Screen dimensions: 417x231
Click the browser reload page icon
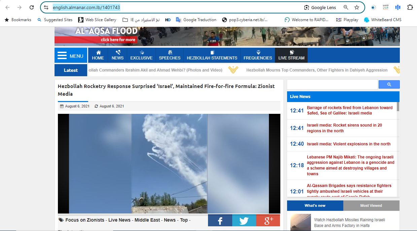(x=32, y=7)
